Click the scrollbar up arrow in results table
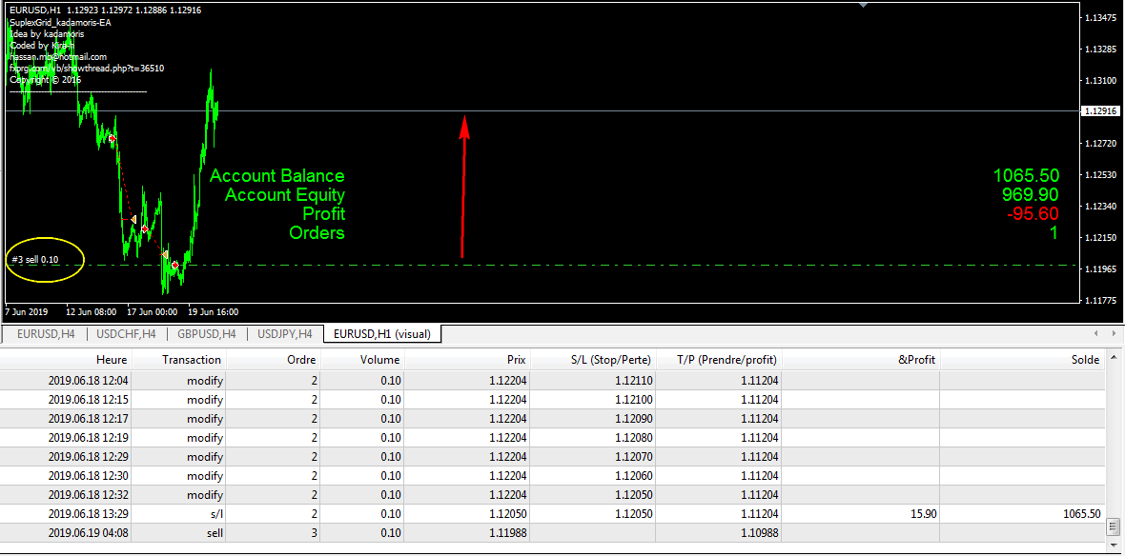This screenshot has height=556, width=1125. [x=1115, y=360]
